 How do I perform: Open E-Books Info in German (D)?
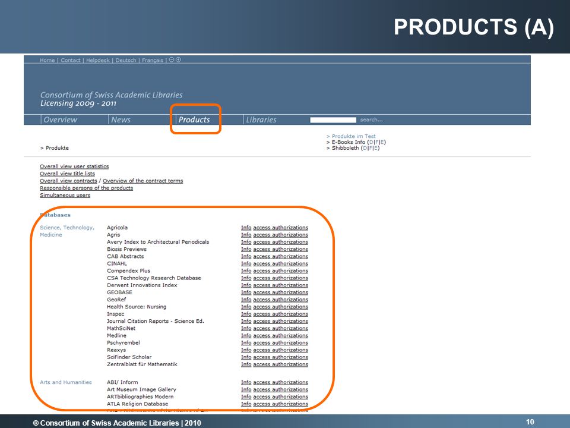371,142
